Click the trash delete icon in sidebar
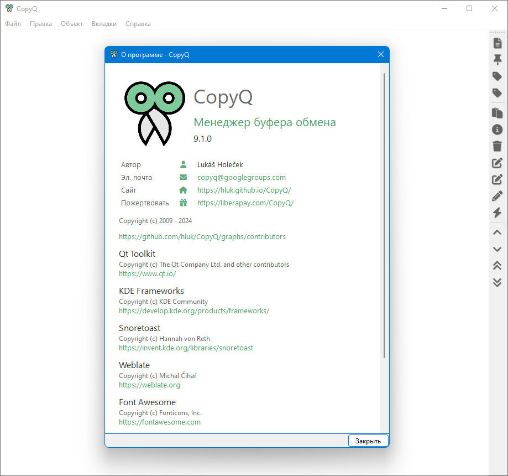The width and height of the screenshot is (508, 476). 497,146
